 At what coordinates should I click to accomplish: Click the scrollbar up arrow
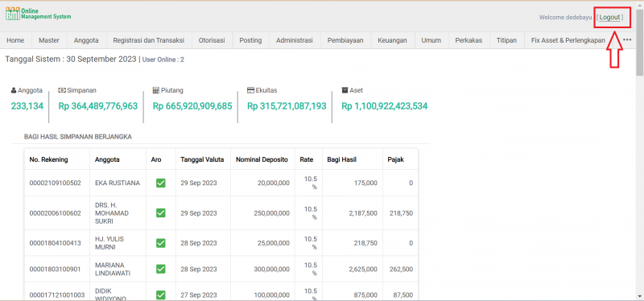[639, 5]
